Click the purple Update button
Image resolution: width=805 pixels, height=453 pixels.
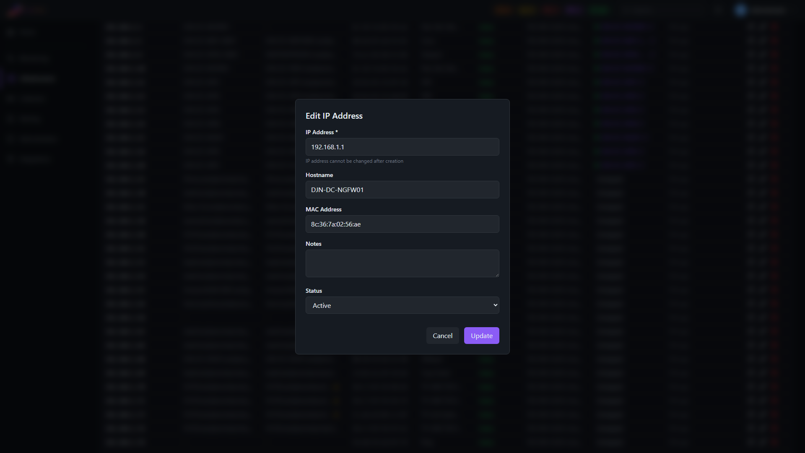(x=481, y=336)
